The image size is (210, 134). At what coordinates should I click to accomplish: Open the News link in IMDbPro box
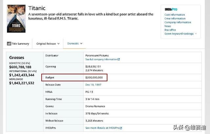point(168,26)
